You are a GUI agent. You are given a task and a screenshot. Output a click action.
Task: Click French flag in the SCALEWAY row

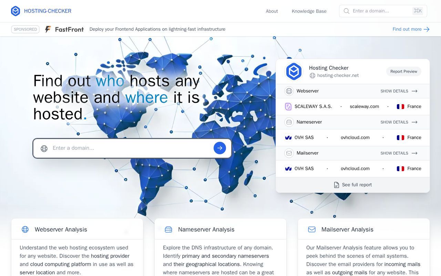pos(400,107)
